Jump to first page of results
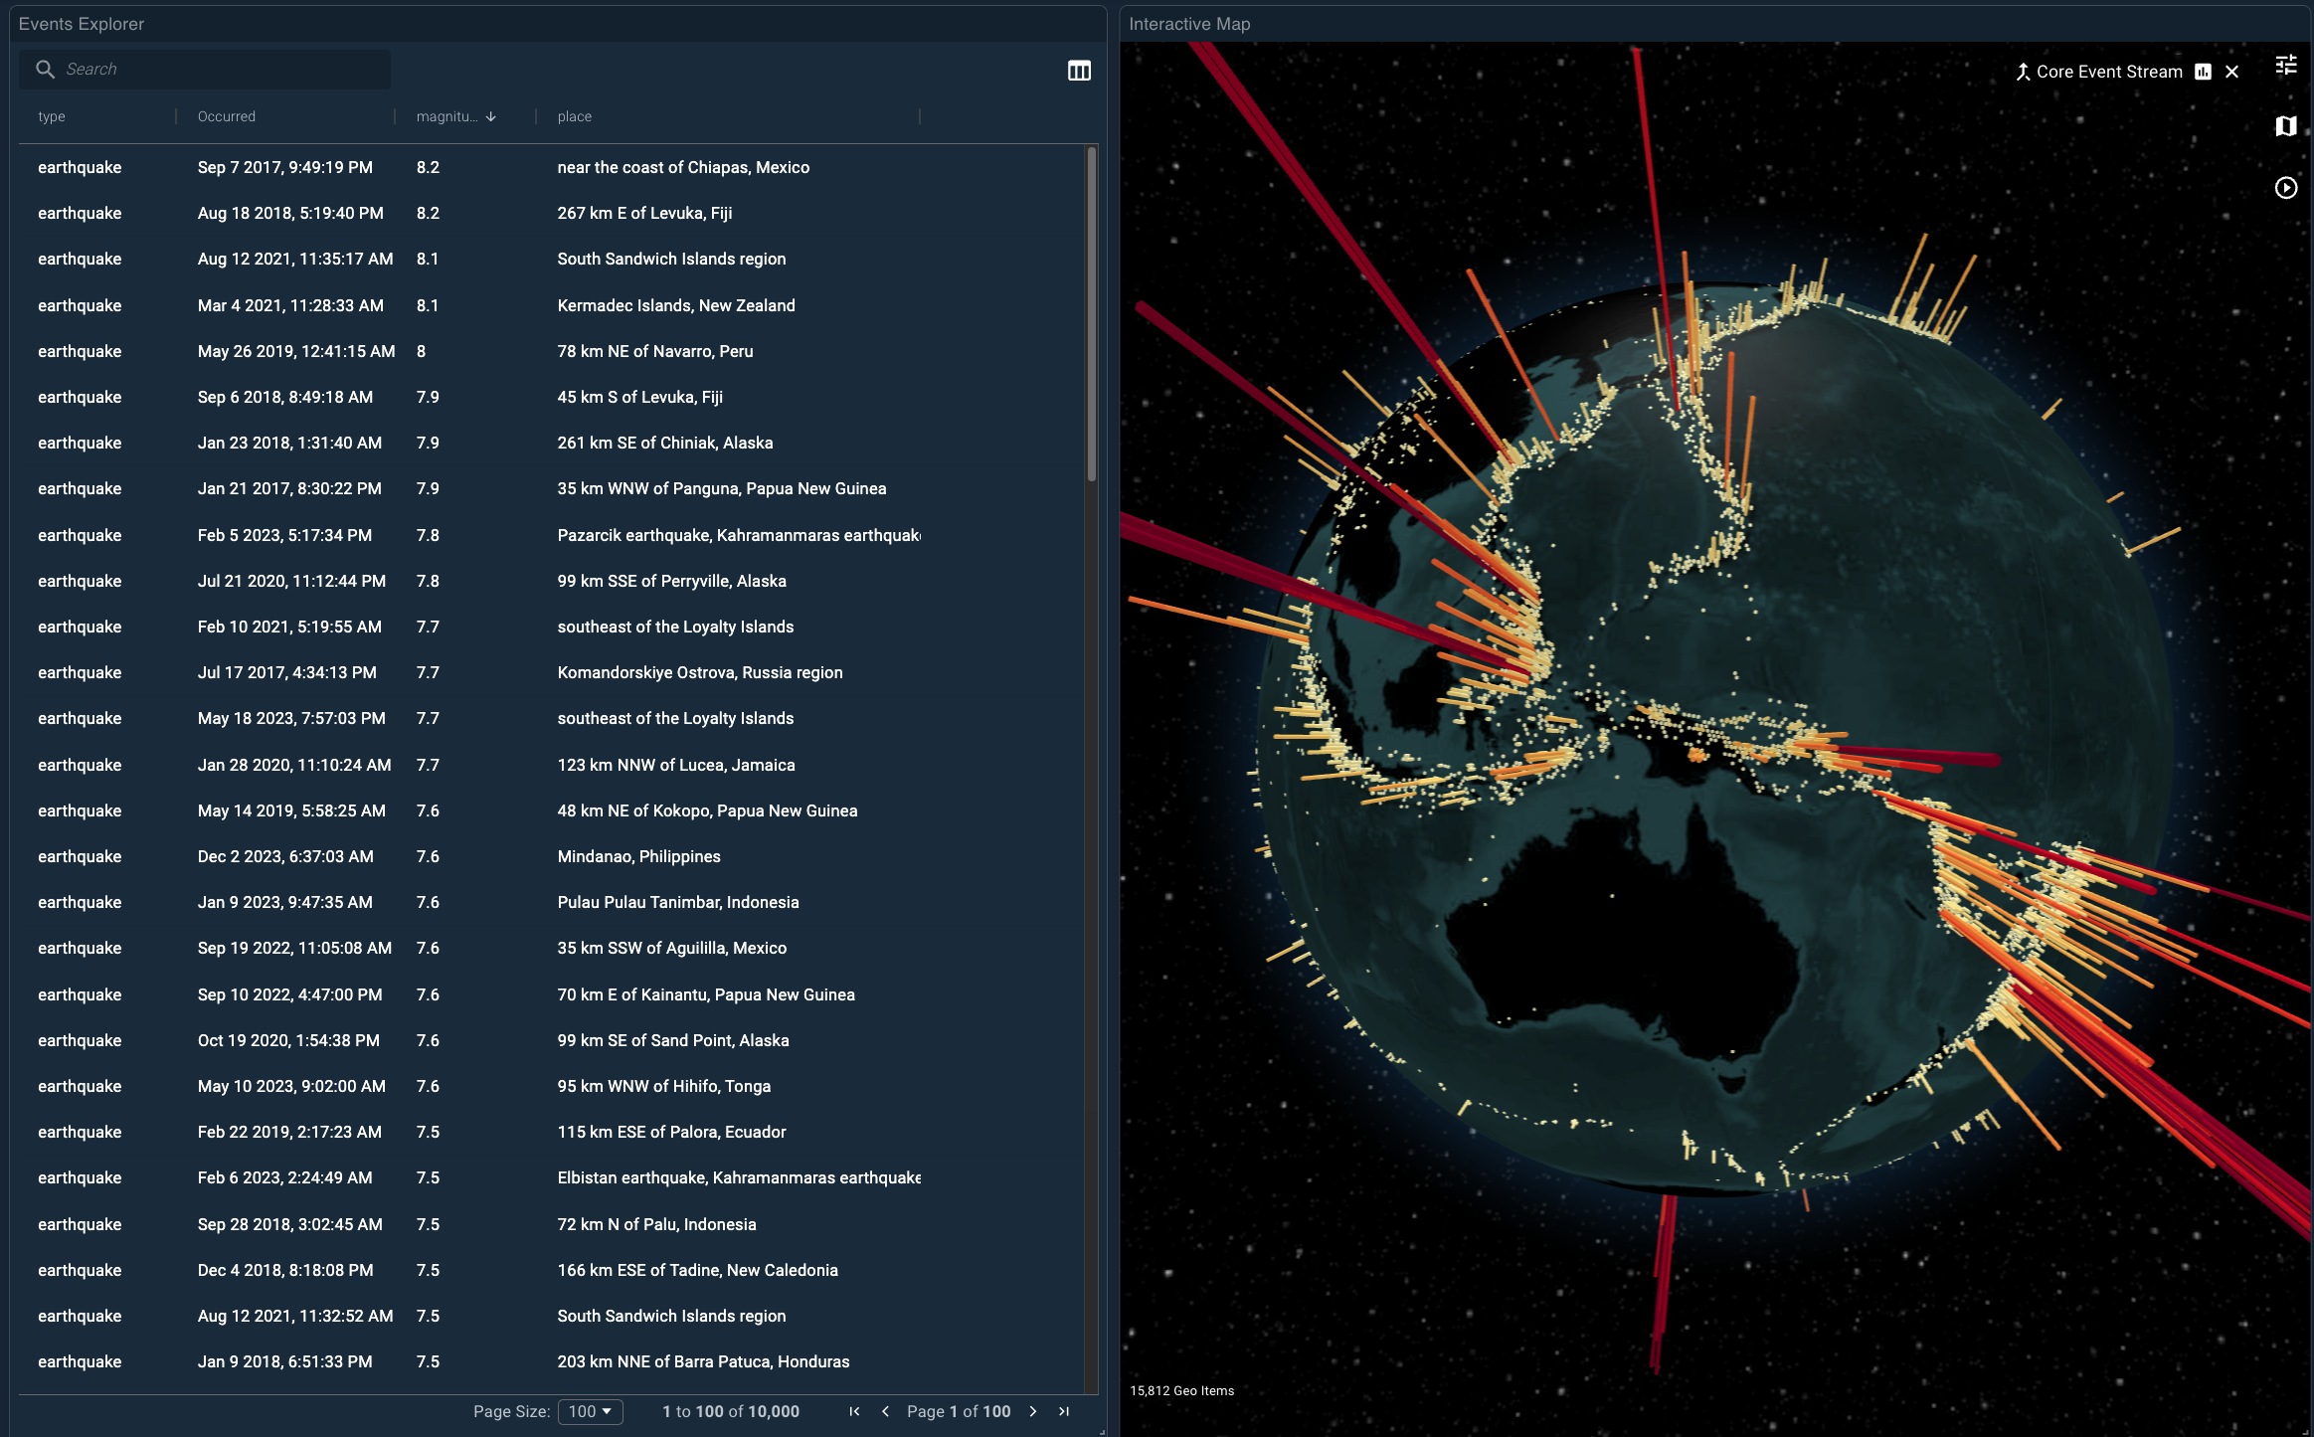 pyautogui.click(x=854, y=1411)
